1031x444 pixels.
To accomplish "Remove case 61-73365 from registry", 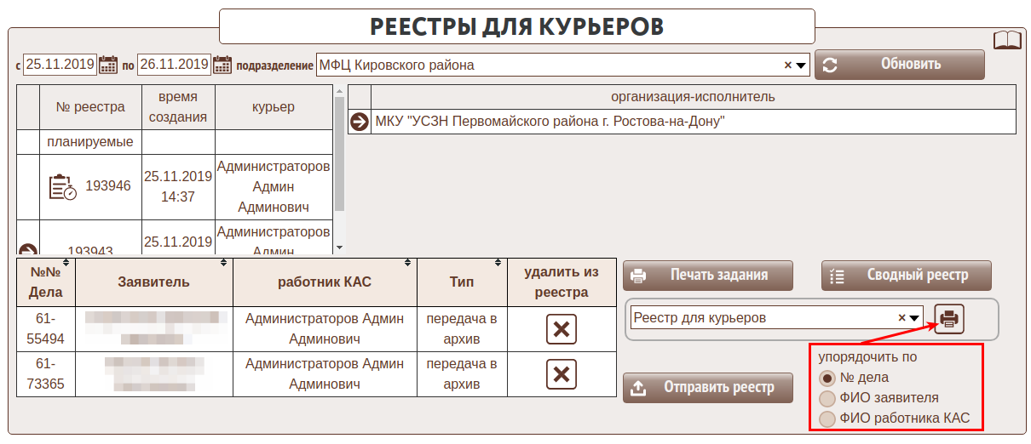I will click(561, 374).
